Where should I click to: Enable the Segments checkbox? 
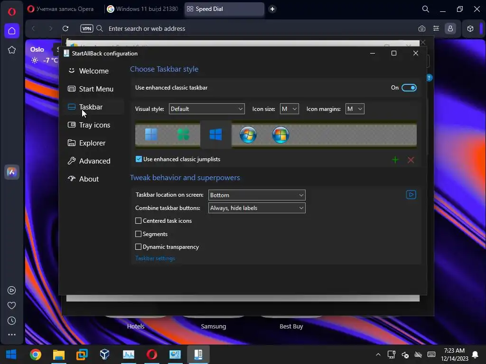coord(138,234)
